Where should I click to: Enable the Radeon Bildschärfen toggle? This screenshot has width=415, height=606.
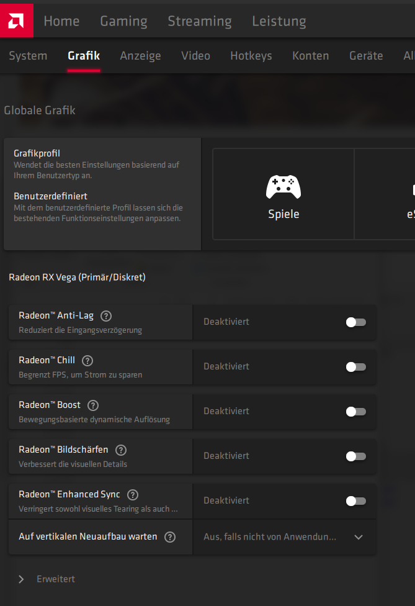[356, 456]
